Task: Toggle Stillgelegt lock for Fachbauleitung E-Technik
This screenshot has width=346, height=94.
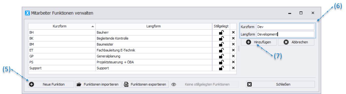Action: [x=221, y=50]
